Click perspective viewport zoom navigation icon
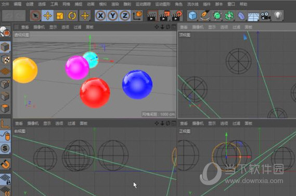Image resolution: width=296 pixels, height=196 pixels. [162, 27]
